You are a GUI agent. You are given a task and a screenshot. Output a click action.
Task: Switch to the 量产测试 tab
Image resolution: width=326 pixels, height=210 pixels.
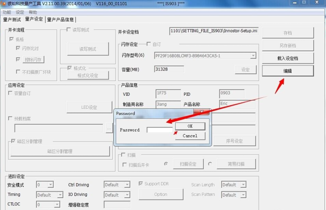click(12, 19)
